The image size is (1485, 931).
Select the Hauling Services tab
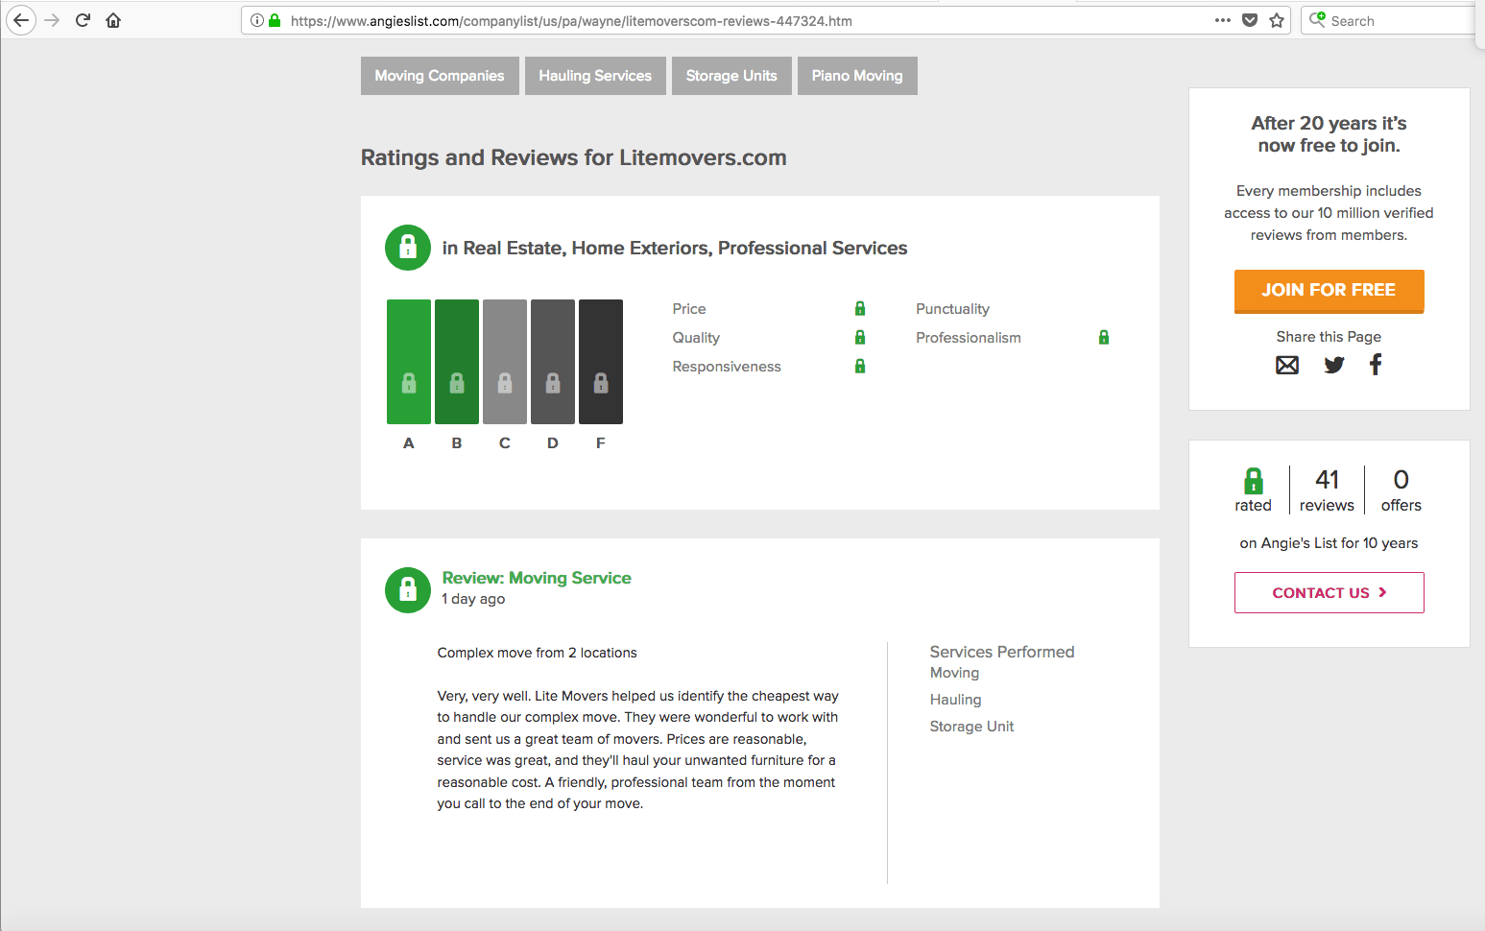point(595,76)
